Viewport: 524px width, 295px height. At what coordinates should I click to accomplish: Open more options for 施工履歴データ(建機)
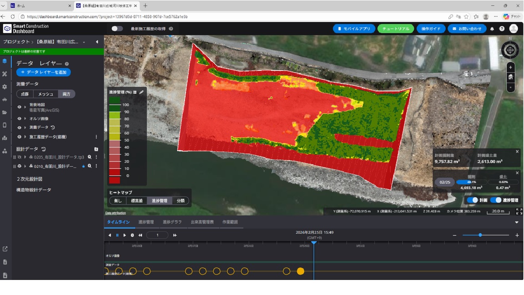click(x=96, y=137)
